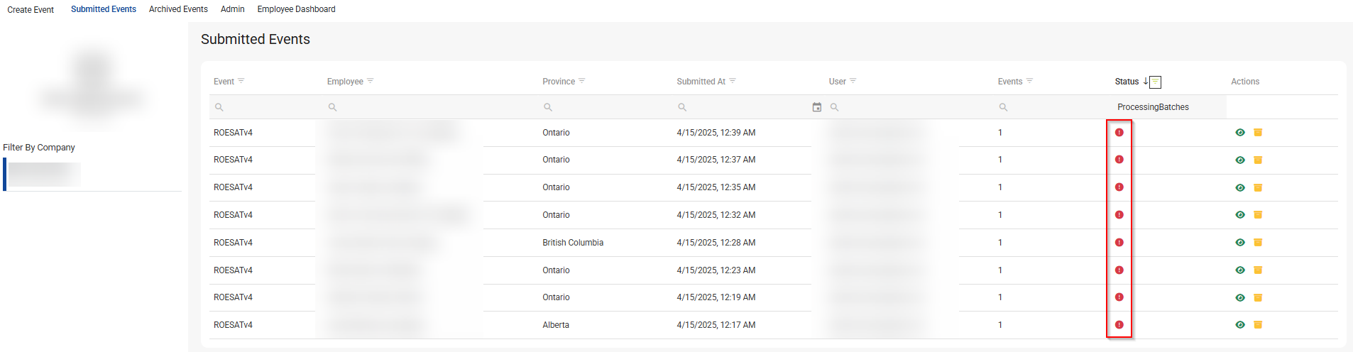Open the Status column filter menu
The width and height of the screenshot is (1353, 352).
(1155, 82)
